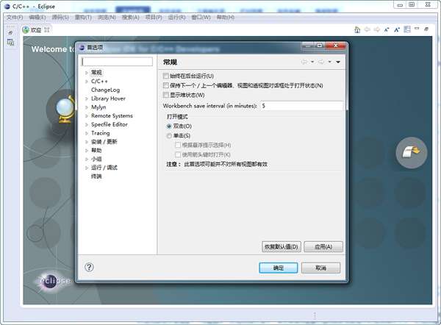Click the outline view icon in left trim
Screen dimensions: 441x325
(10, 42)
